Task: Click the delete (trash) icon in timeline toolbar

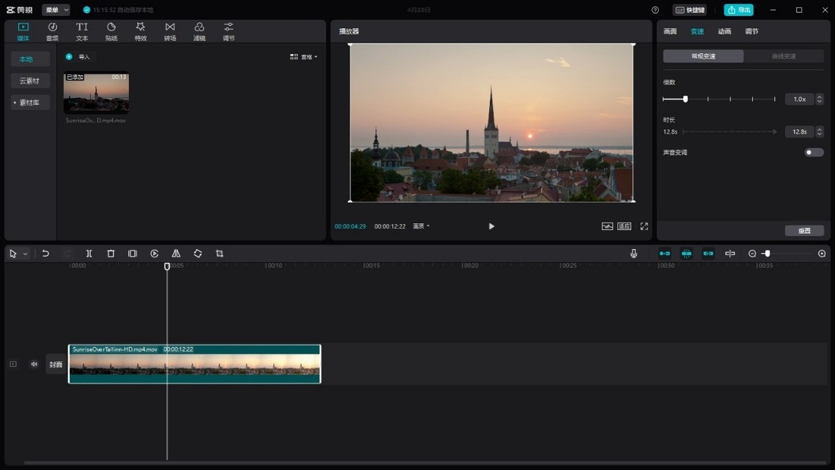Action: (111, 254)
